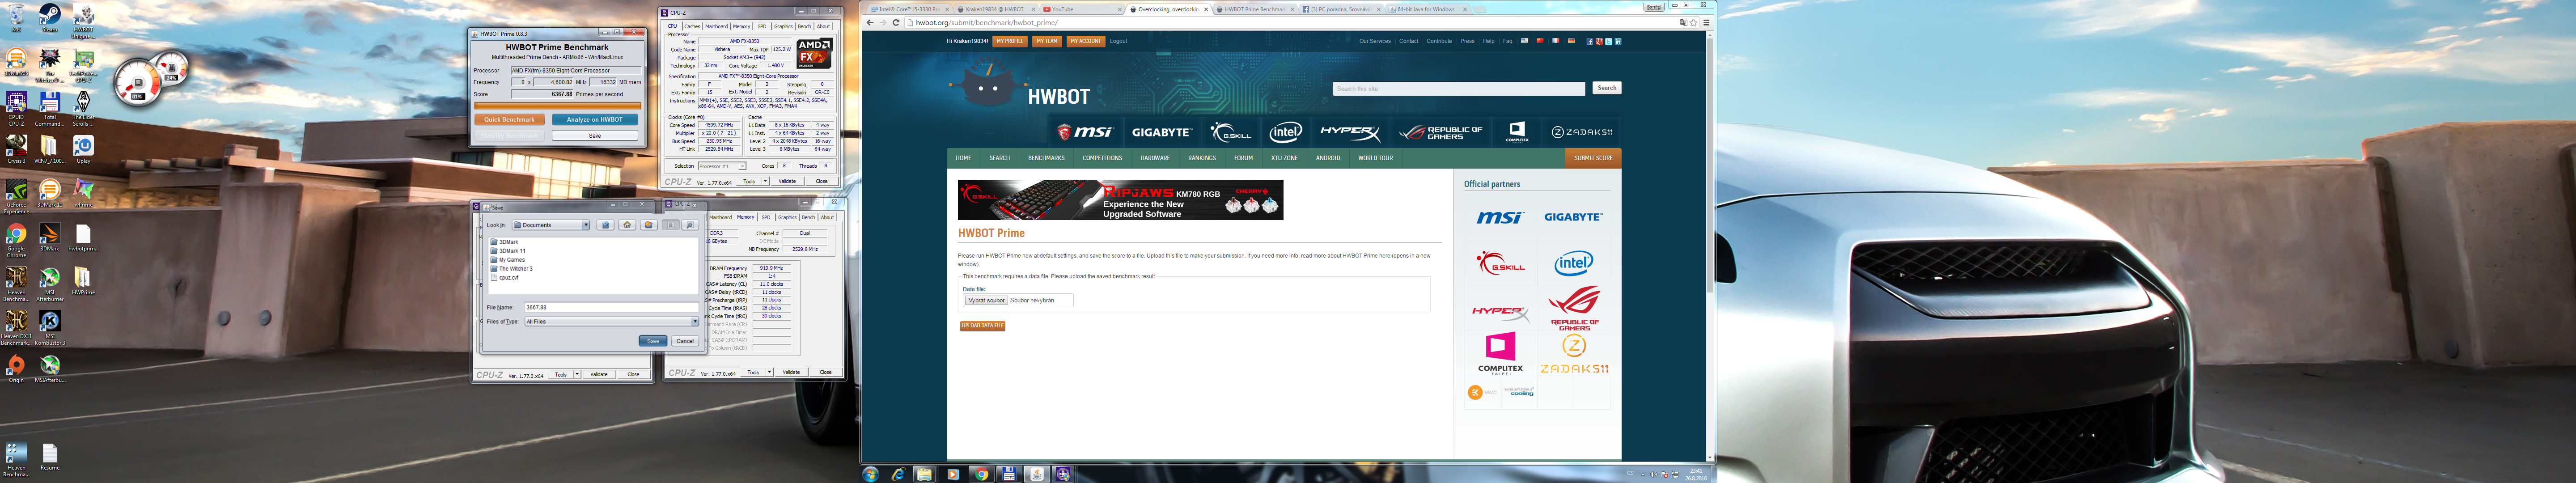This screenshot has width=2576, height=483.
Task: Launch wPrime desktop shortcut
Action: [84, 192]
